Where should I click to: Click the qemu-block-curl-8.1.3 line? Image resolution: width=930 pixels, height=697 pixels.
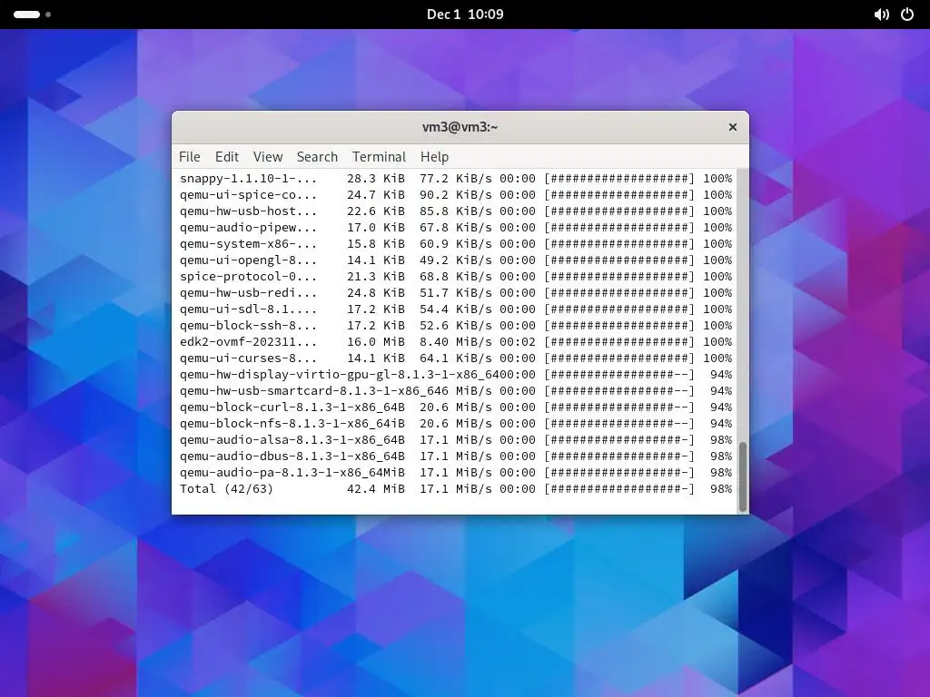pos(456,407)
